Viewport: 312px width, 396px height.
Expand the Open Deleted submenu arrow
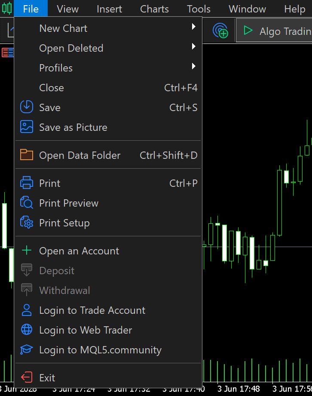point(193,46)
